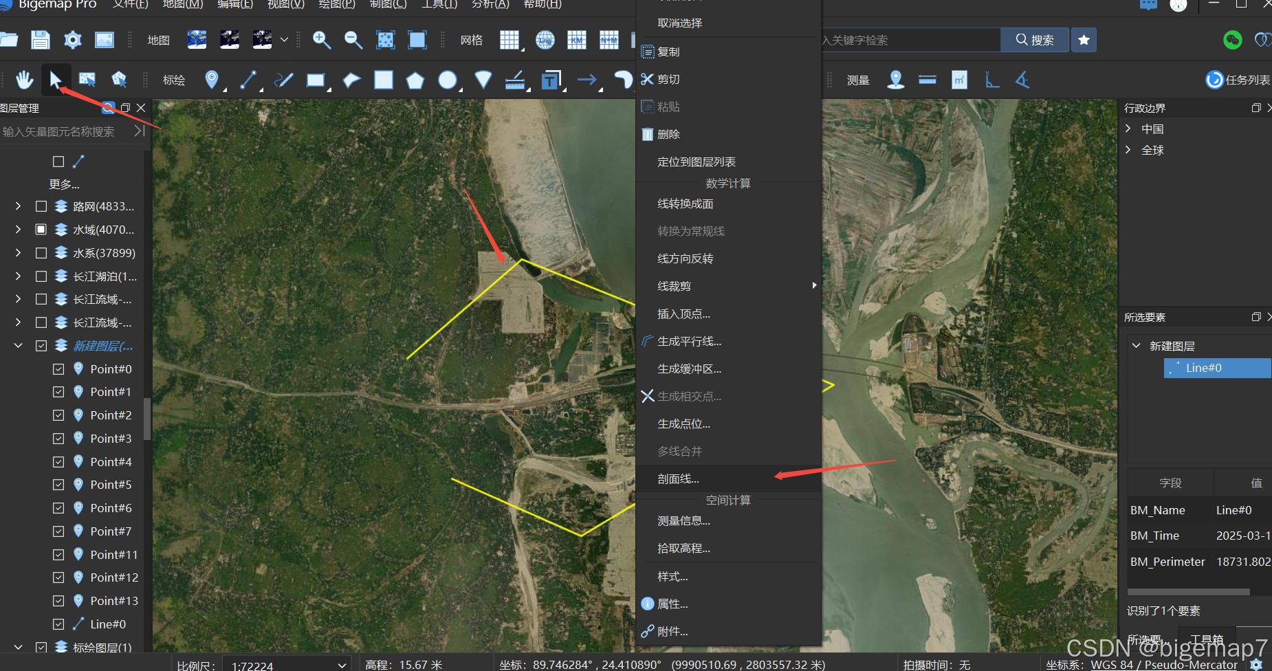Click the measure coordinate pin icon

[896, 80]
